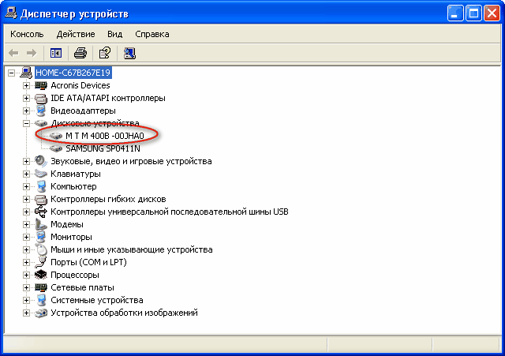Expand the Порты (COM и LPT) node

click(x=26, y=262)
